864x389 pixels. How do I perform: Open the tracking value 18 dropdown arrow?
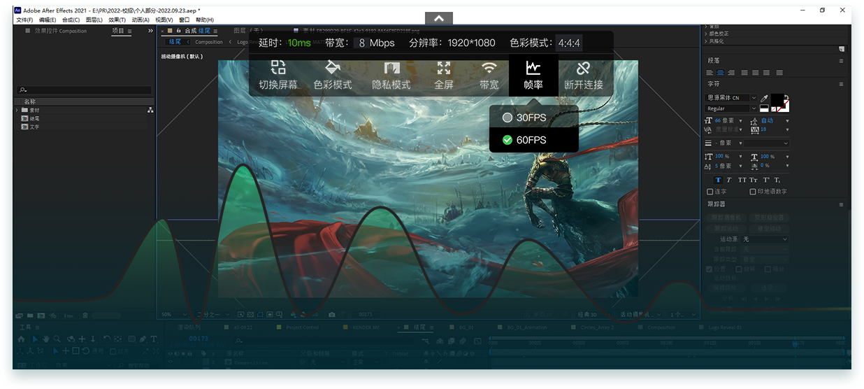coord(787,130)
